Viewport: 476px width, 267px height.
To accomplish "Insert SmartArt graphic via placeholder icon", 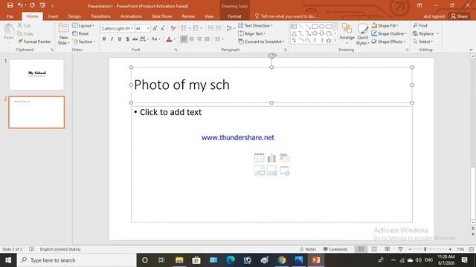I will tap(284, 158).
